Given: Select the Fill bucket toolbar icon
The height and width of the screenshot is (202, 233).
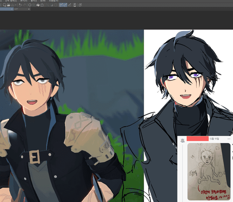Looking at the screenshot, I should [x=38, y=5].
